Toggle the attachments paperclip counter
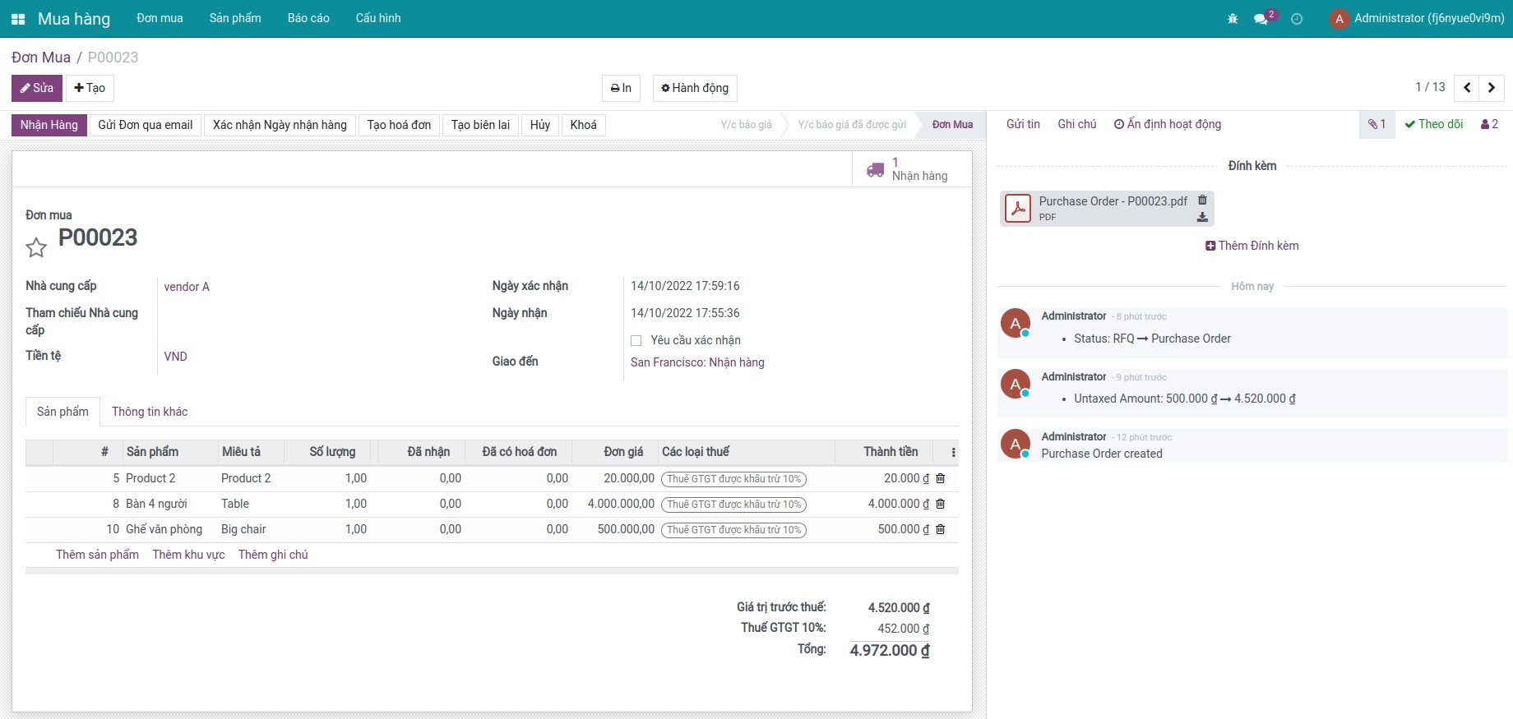 pos(1377,124)
